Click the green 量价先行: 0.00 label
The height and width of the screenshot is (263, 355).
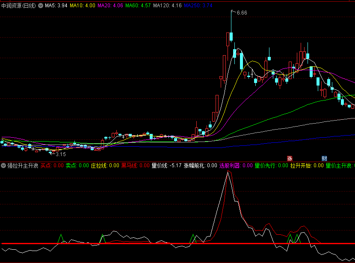(272, 165)
